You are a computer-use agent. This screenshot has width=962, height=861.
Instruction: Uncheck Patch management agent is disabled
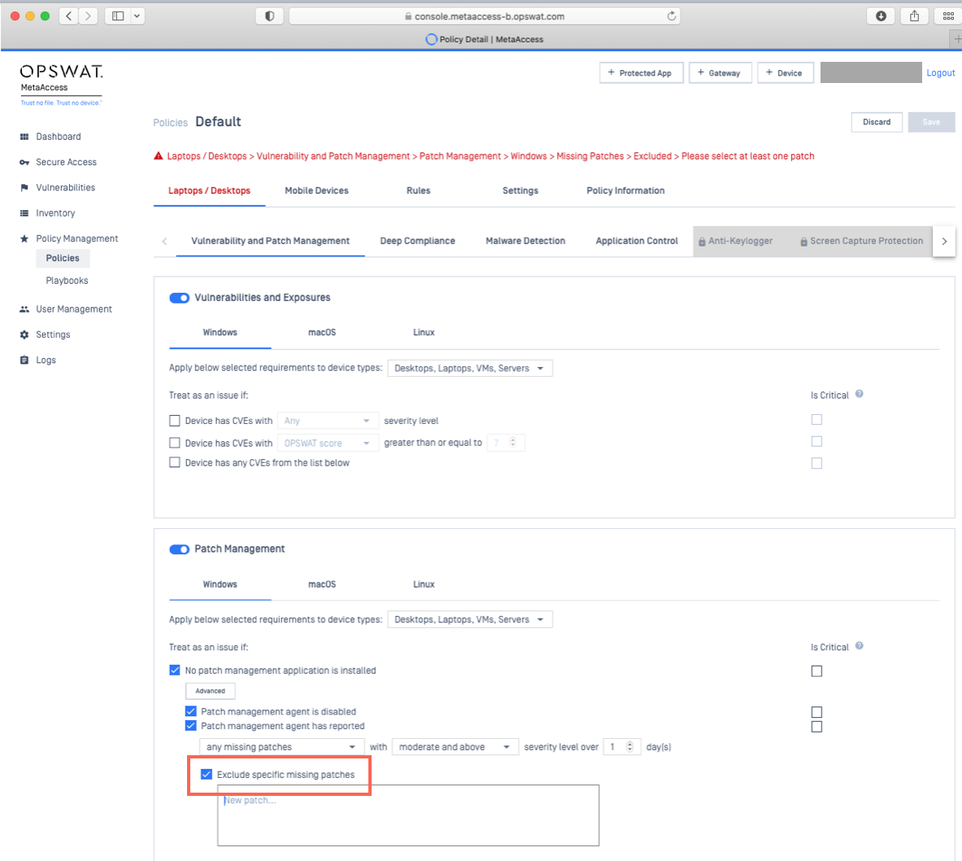pyautogui.click(x=191, y=711)
